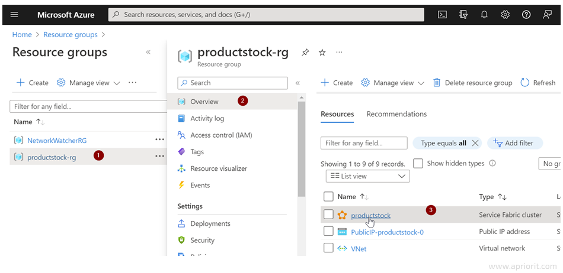Click the PublicIP-productstock-0 resource icon
This screenshot has height=273, width=563.
pos(342,232)
